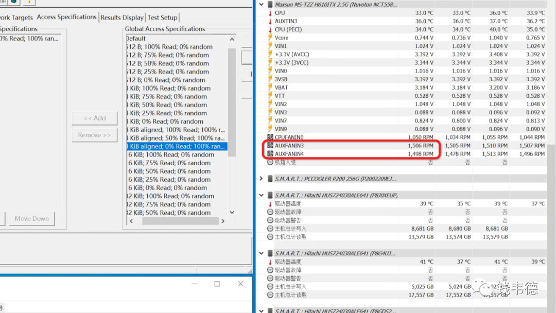556x313 pixels.
Task: Click the Hitachi P8J0XEUP drive icon
Action: click(x=270, y=195)
